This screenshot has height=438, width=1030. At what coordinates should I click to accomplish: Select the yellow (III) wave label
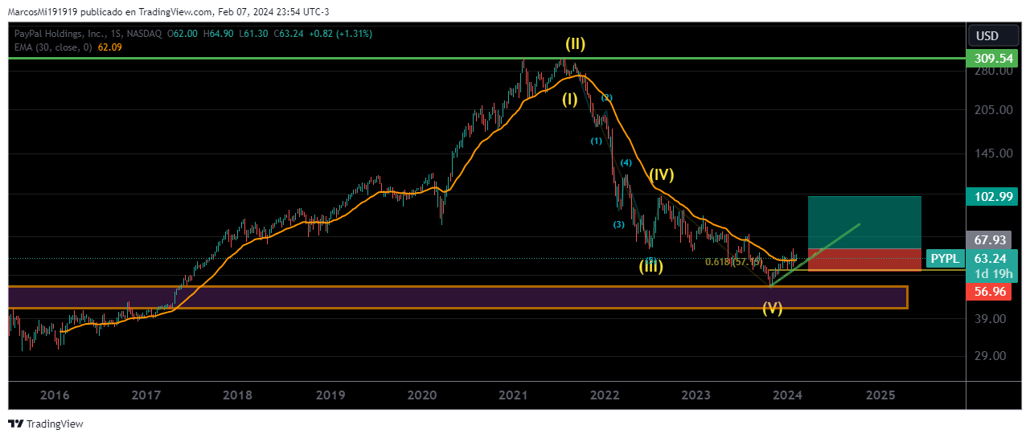coord(651,266)
